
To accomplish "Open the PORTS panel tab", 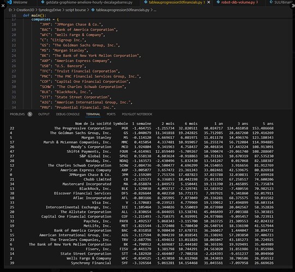I will 111,114.
